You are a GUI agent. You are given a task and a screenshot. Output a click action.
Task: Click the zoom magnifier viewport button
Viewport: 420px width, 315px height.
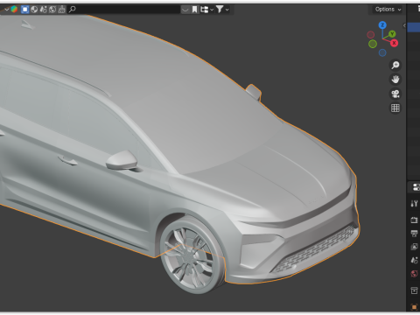coord(395,65)
